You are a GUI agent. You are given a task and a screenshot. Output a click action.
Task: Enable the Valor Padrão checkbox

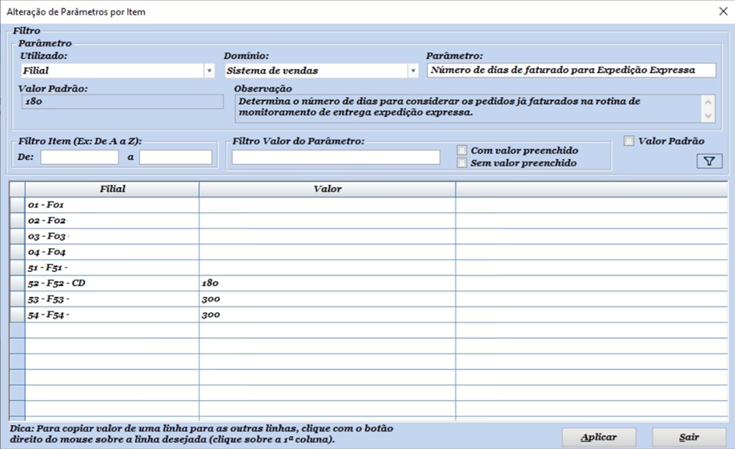coord(630,141)
